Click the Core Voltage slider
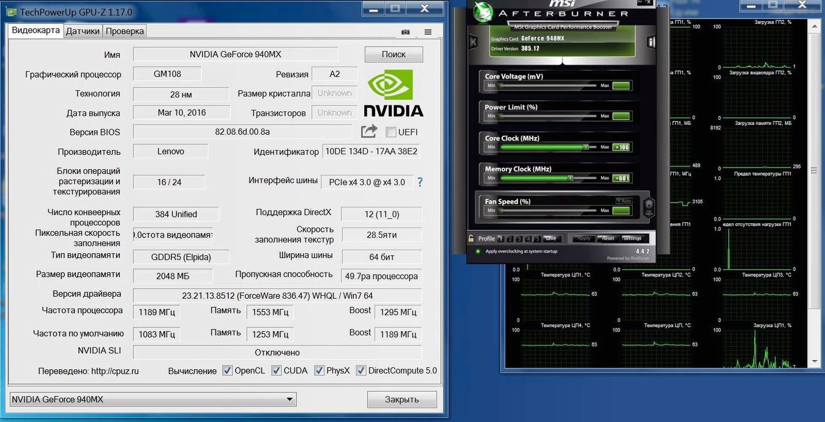This screenshot has width=825, height=422. tap(548, 86)
